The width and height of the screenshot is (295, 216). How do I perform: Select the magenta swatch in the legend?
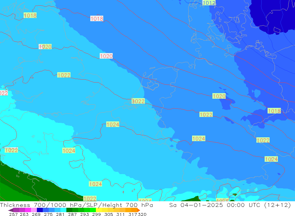(28, 210)
